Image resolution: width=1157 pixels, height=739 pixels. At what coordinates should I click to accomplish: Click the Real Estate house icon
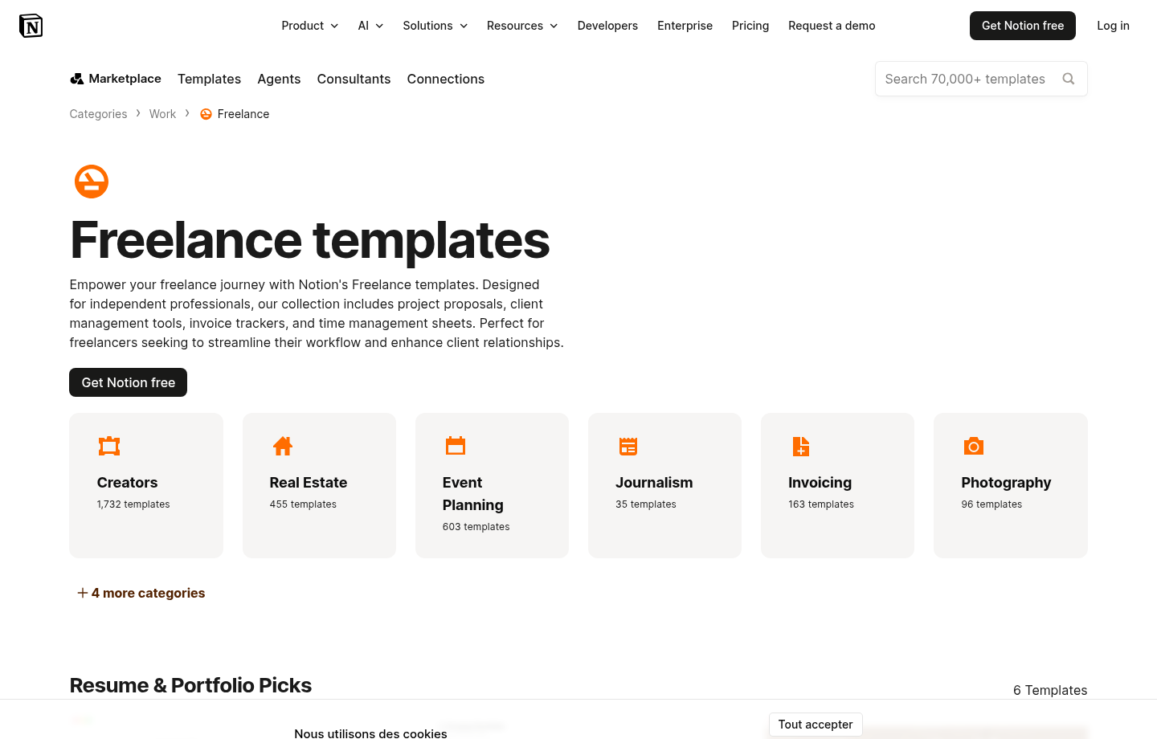click(283, 446)
